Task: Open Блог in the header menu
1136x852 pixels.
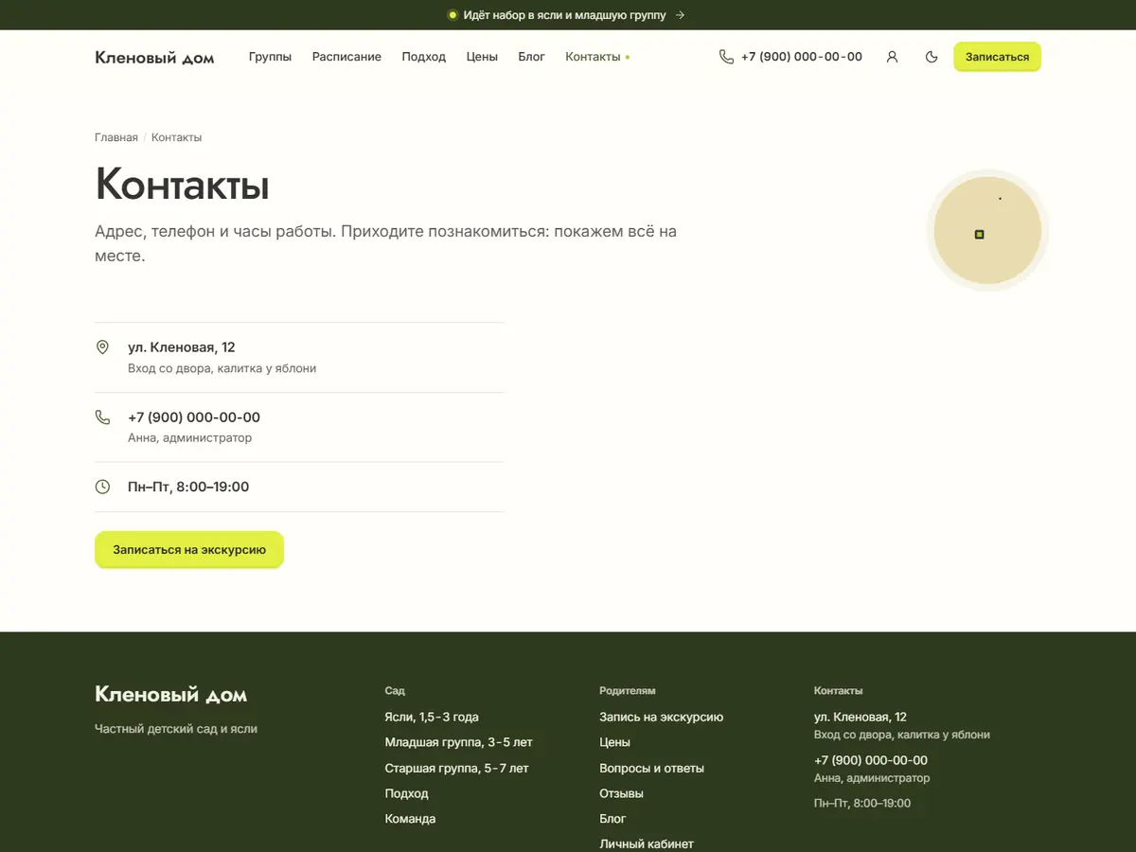Action: (531, 57)
